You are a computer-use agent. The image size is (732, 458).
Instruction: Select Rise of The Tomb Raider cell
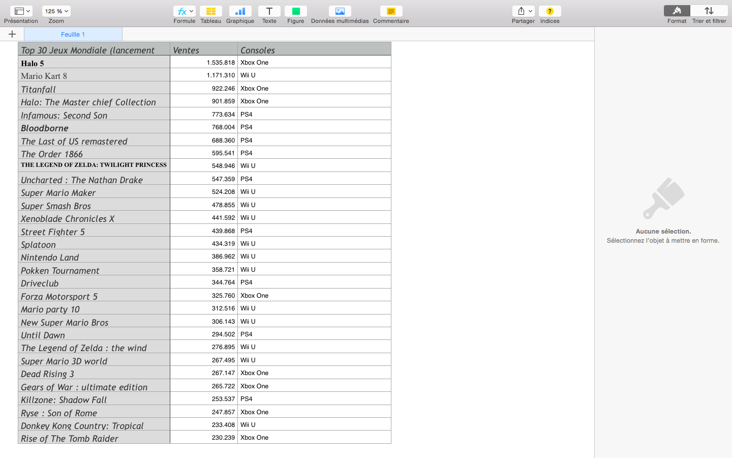[x=94, y=437]
